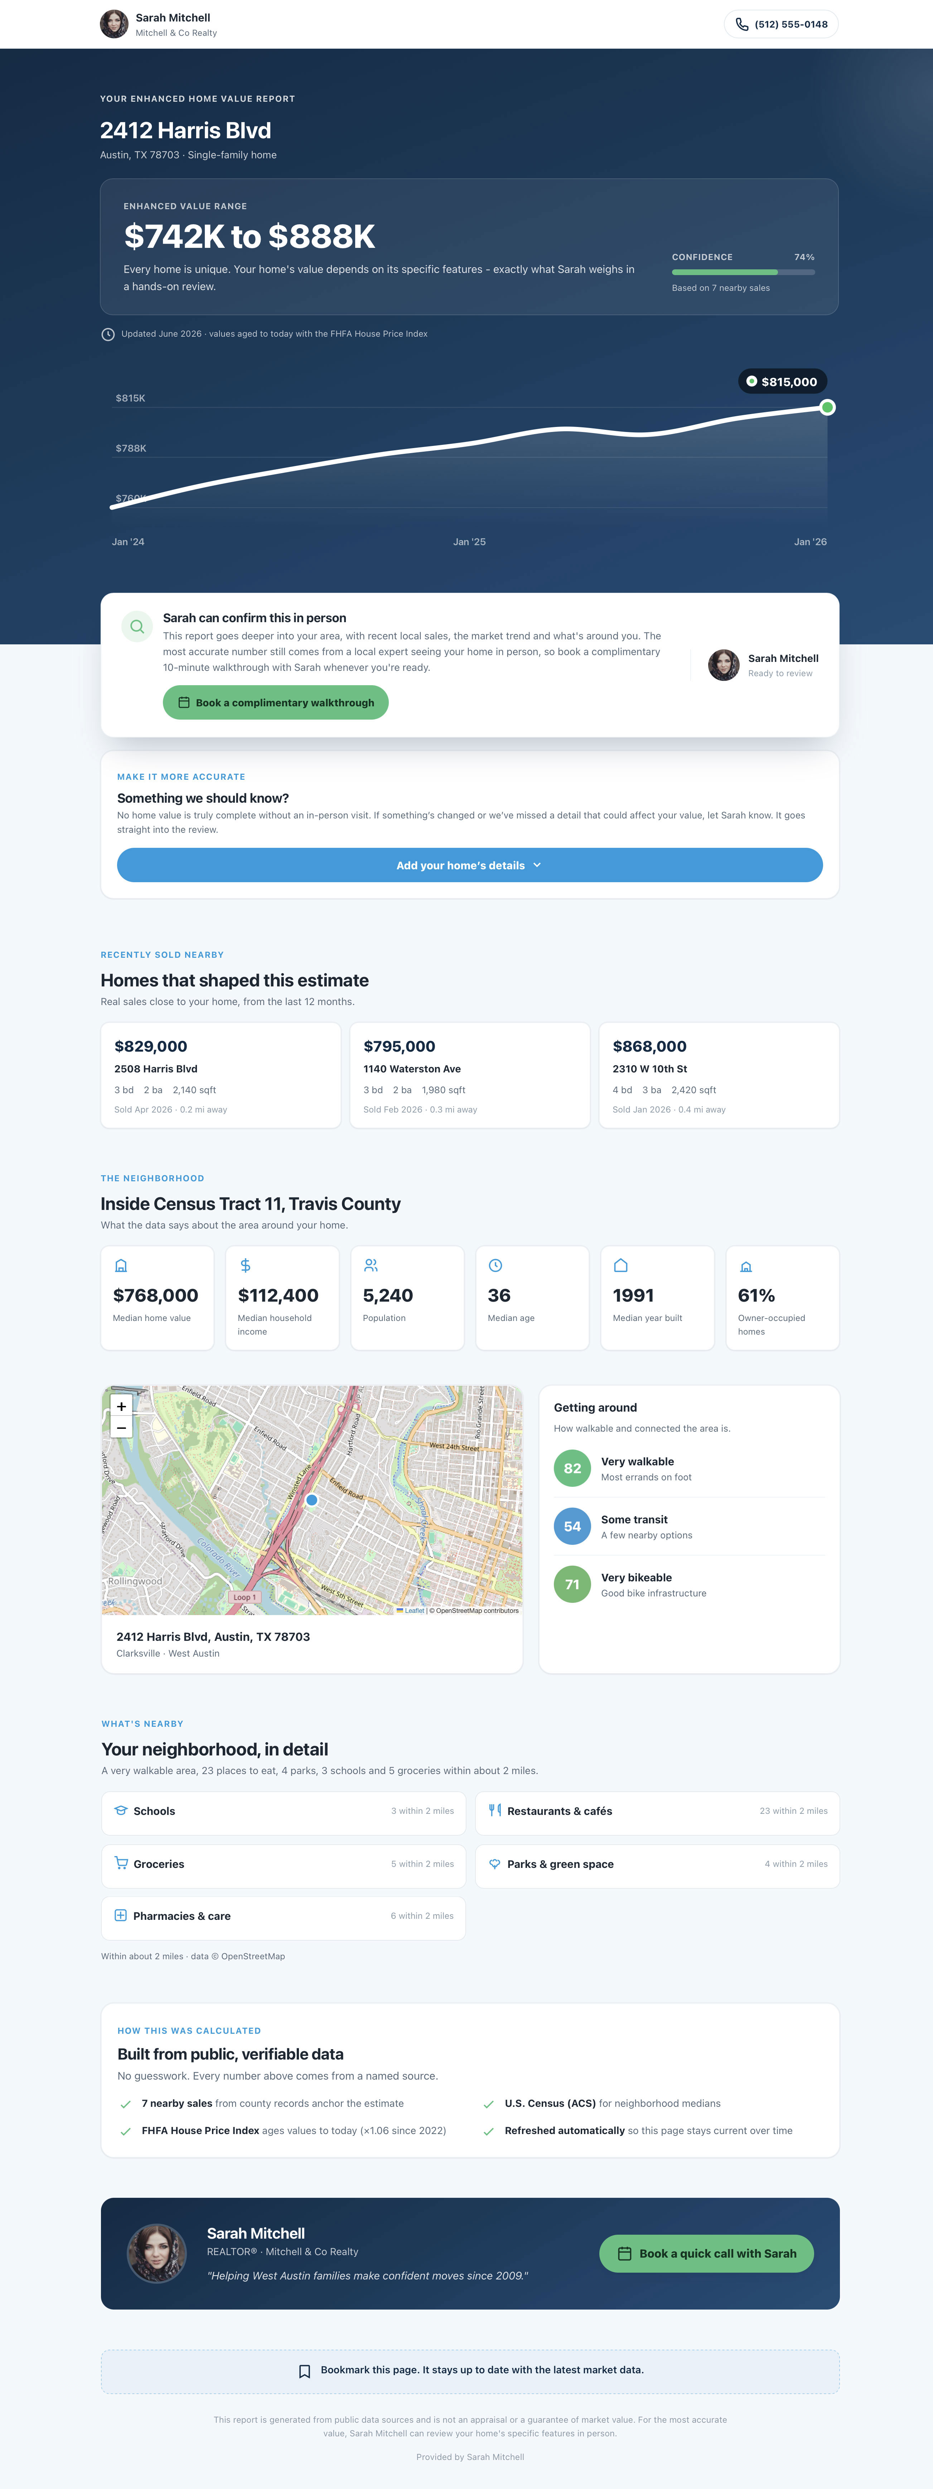Click the blue home marker on the map

[x=312, y=1500]
